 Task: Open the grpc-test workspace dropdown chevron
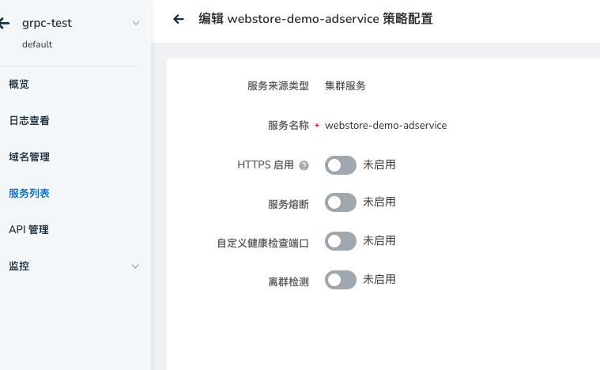pos(136,23)
